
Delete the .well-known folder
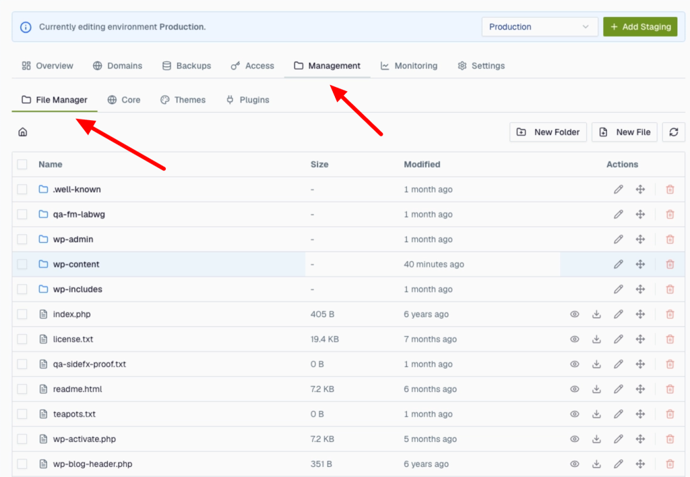click(670, 190)
